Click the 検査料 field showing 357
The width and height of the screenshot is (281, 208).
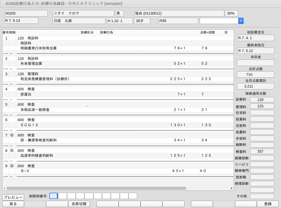[262, 151]
